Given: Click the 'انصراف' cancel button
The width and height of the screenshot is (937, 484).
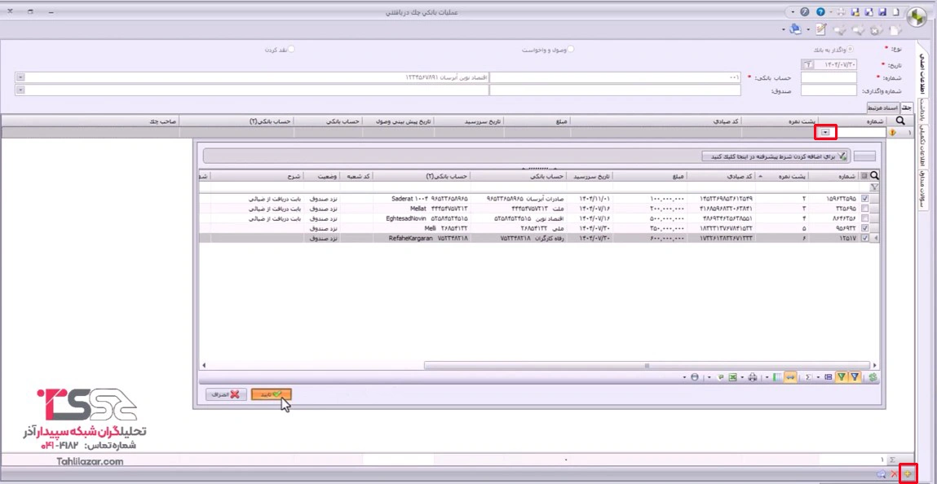Looking at the screenshot, I should tap(226, 394).
